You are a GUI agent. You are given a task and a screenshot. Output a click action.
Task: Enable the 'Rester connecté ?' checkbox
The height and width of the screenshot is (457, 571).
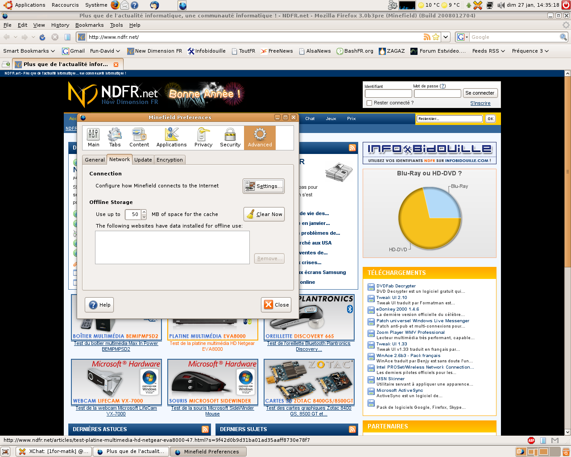369,103
